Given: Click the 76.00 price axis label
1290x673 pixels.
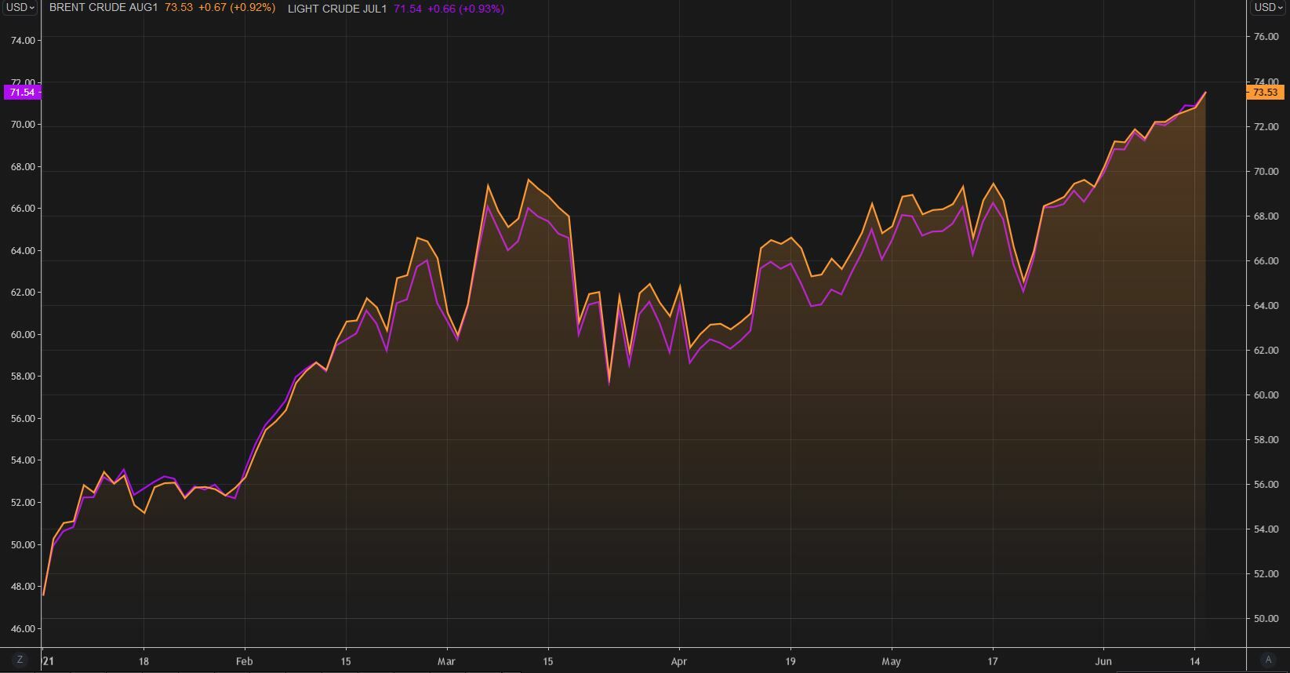Looking at the screenshot, I should [x=1266, y=37].
